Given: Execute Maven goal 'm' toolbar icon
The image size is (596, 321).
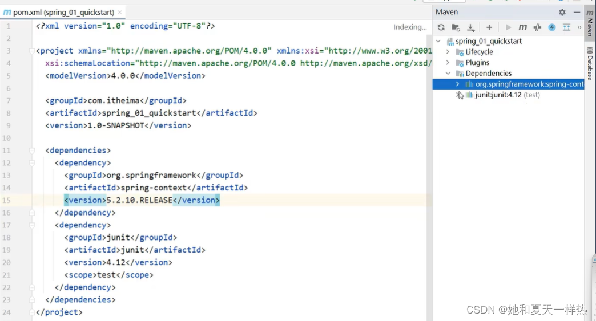Looking at the screenshot, I should pos(522,27).
